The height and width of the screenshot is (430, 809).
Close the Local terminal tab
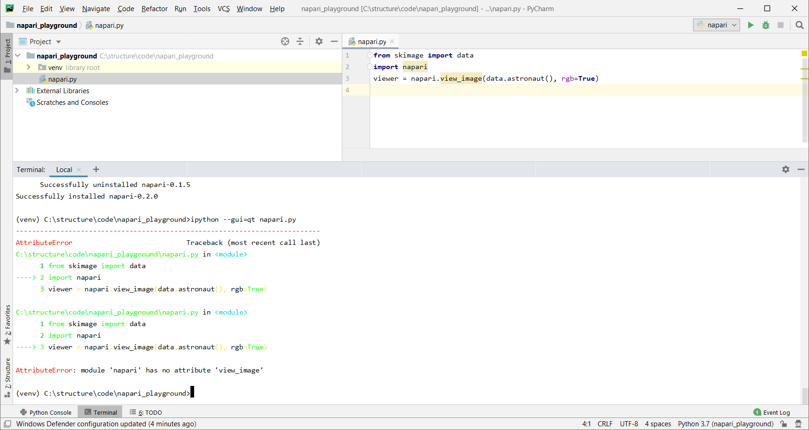click(79, 170)
